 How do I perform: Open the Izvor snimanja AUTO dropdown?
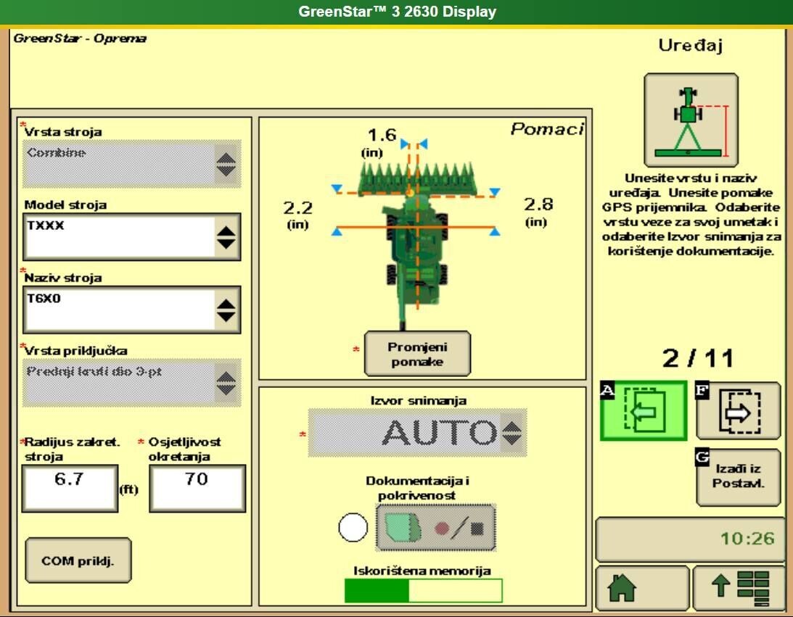(x=418, y=433)
